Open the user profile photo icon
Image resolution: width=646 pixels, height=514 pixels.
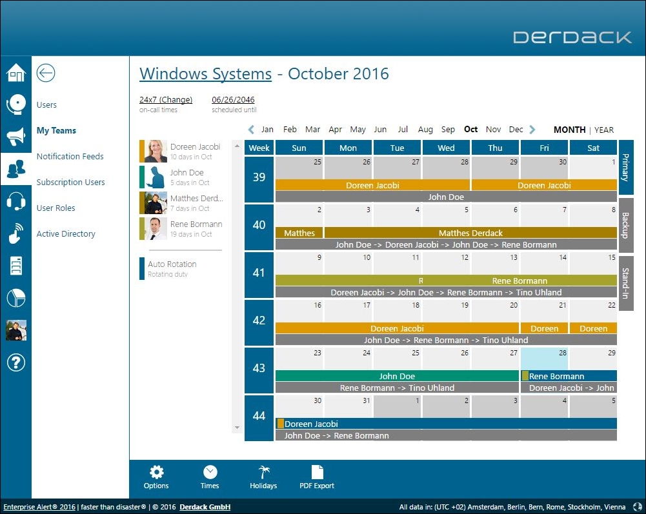[15, 330]
